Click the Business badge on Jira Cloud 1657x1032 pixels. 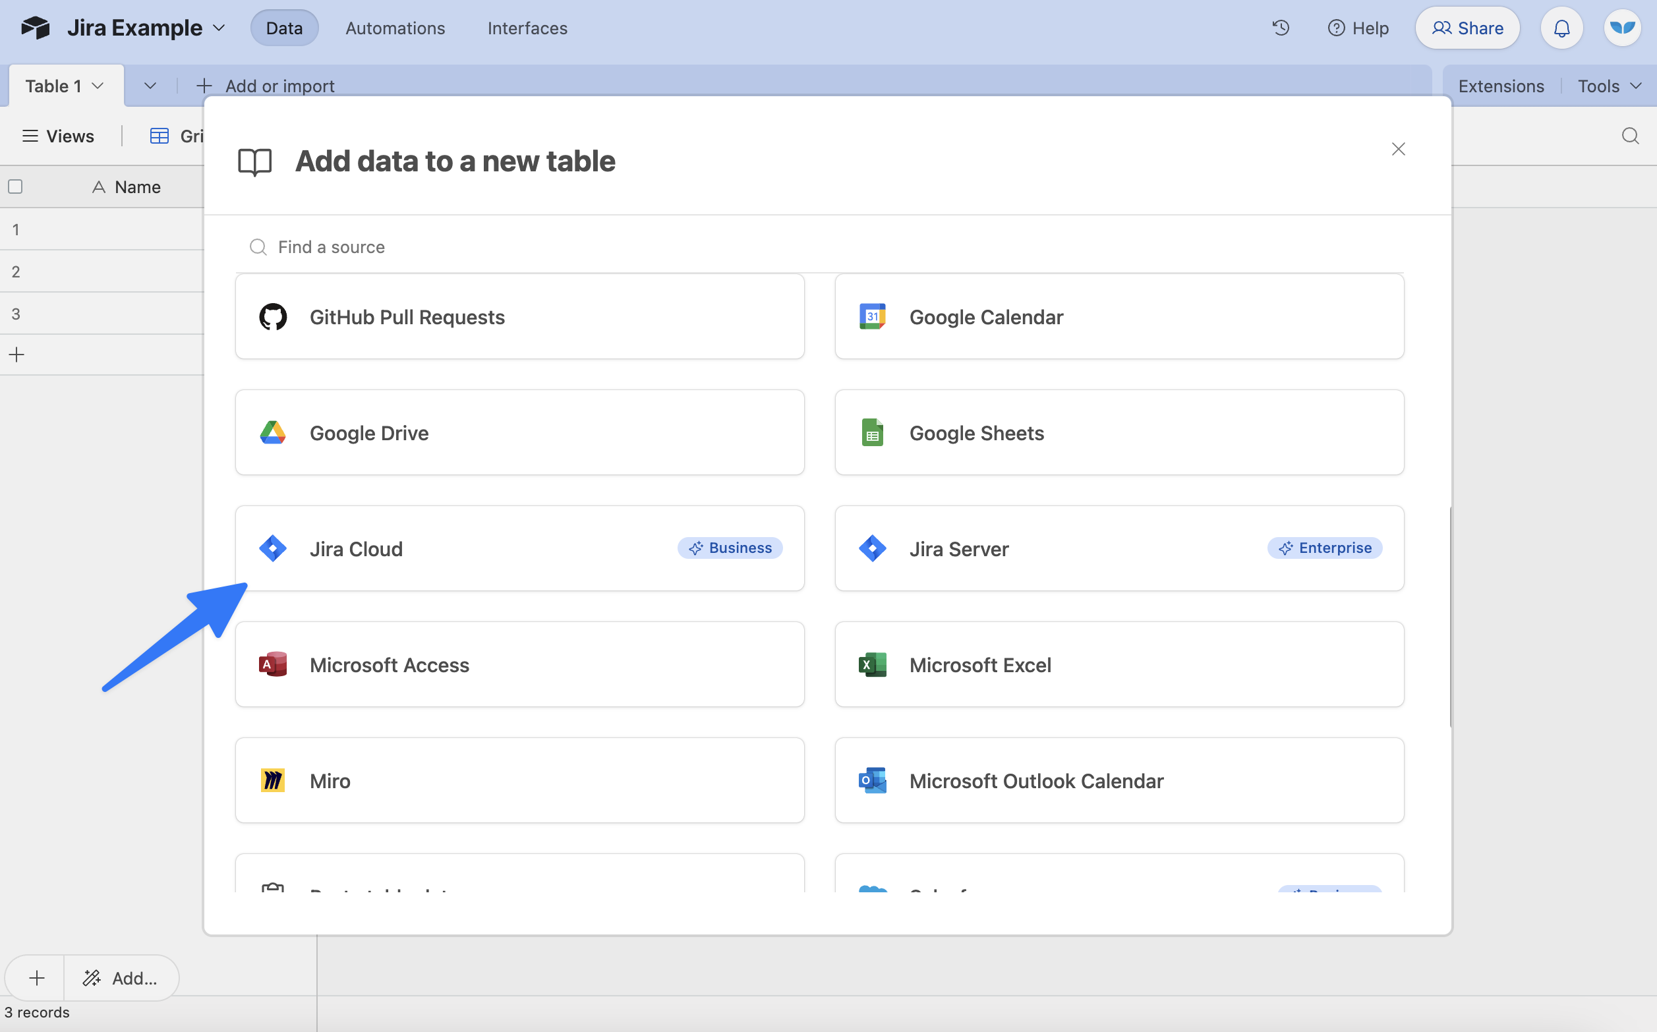click(730, 548)
